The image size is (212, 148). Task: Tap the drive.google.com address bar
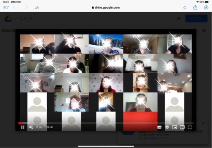pyautogui.click(x=106, y=8)
